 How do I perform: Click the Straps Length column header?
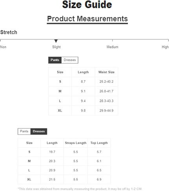point(76,143)
